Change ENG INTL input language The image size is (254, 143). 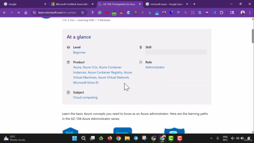[x=225, y=138]
